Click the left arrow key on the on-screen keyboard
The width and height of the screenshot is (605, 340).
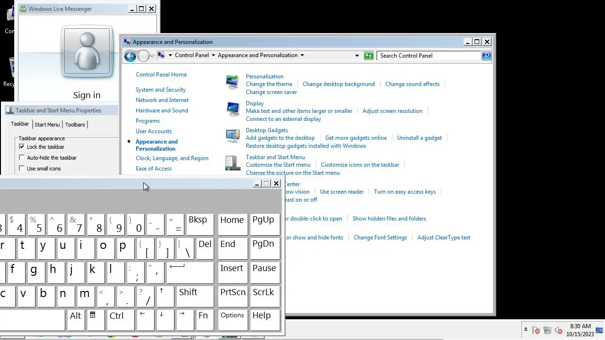tap(146, 320)
